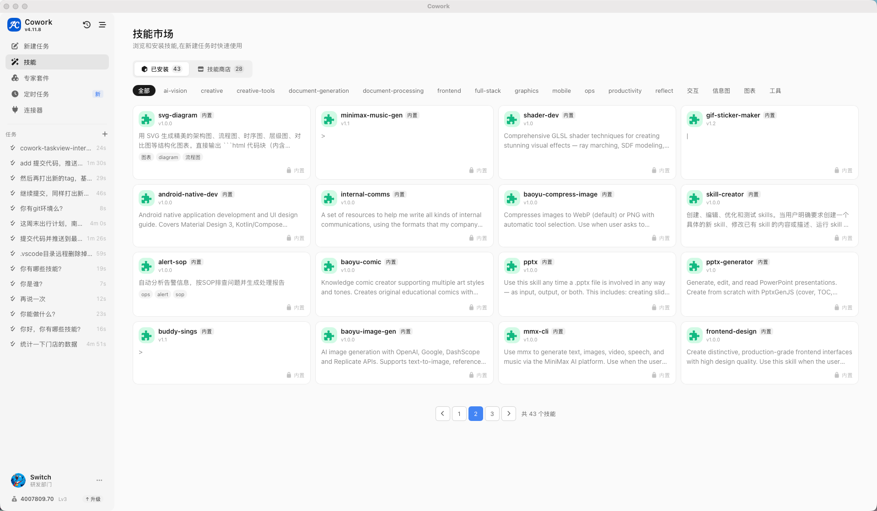Viewport: 877px width, 511px height.
Task: Click the mmx-cli skill title
Action: [536, 331]
